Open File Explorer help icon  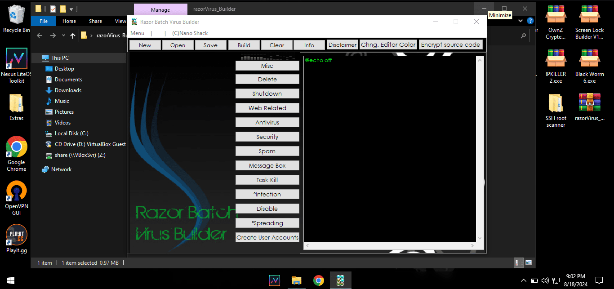tap(531, 21)
